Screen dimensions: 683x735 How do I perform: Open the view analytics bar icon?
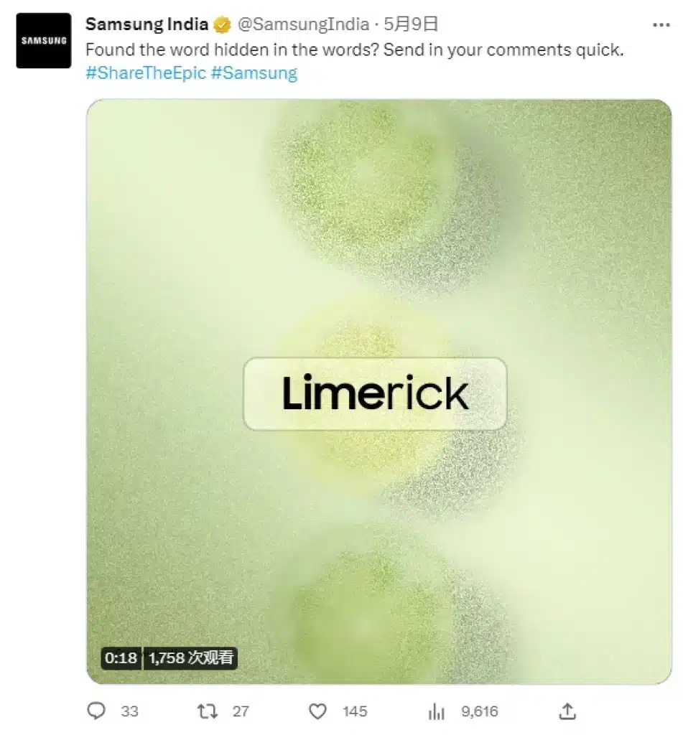pyautogui.click(x=436, y=711)
